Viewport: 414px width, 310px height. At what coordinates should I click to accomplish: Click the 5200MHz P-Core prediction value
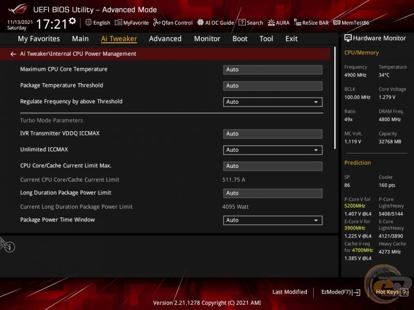tap(354, 206)
